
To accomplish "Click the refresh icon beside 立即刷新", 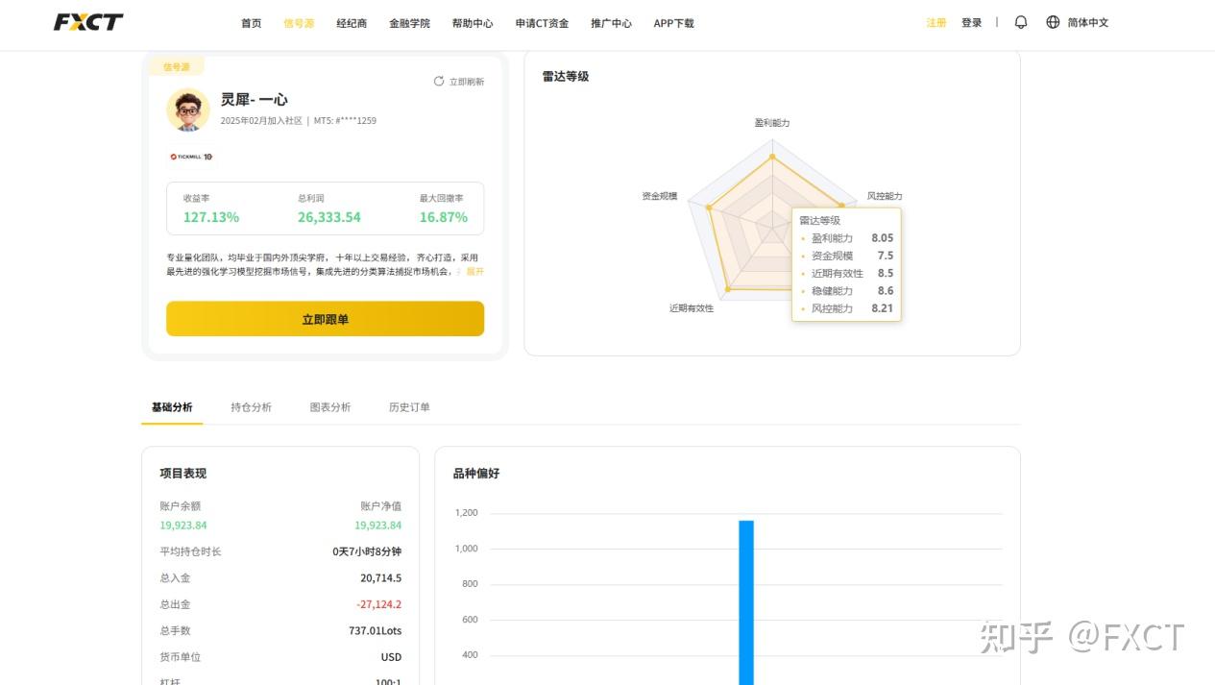I will point(439,82).
